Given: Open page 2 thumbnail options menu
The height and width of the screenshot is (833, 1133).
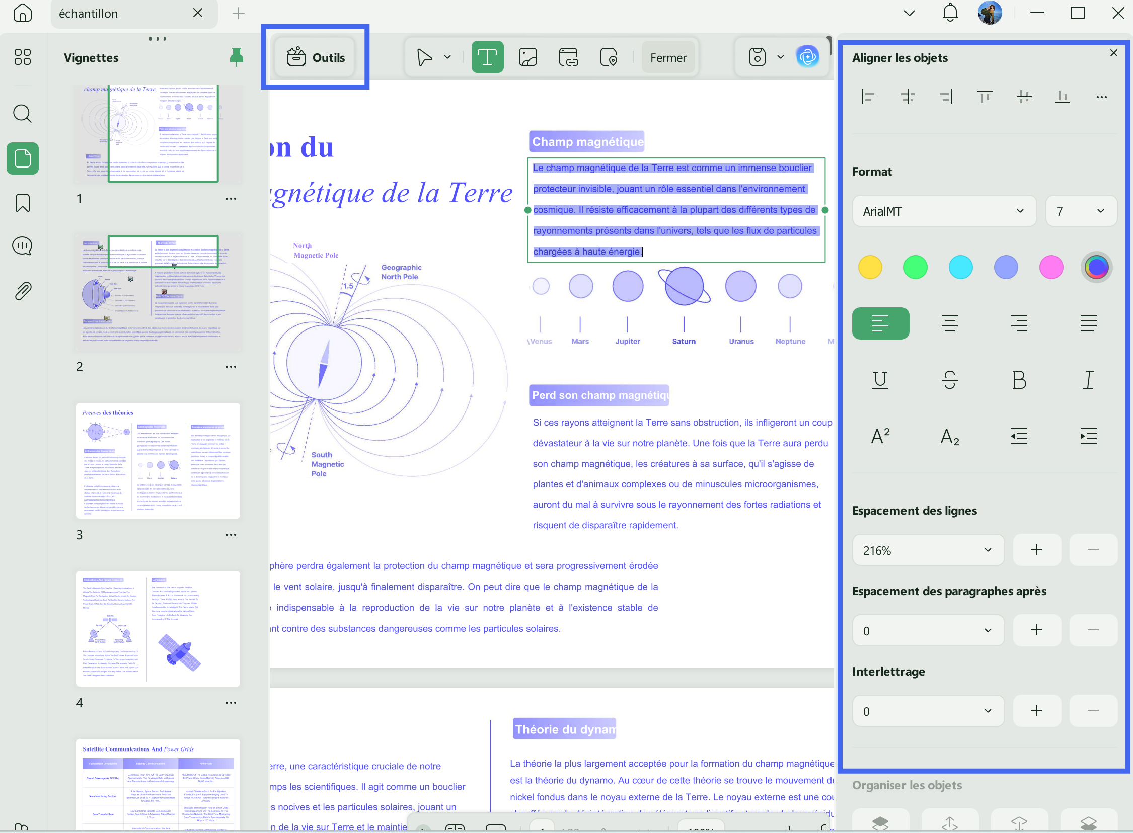Looking at the screenshot, I should [231, 367].
